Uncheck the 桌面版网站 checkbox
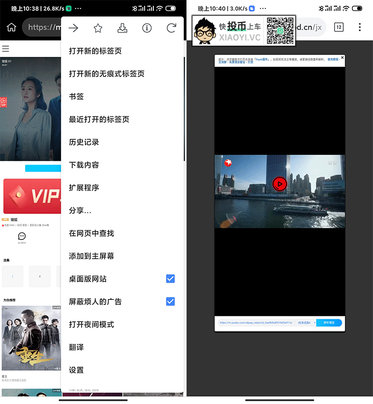Viewport: 373px width, 404px height. coord(170,279)
